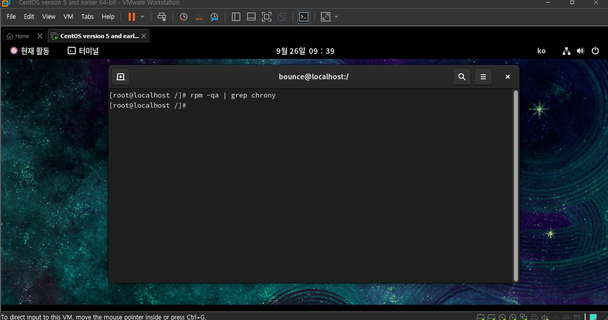
Task: Restore the VMware Workstation window
Action: pos(572,3)
